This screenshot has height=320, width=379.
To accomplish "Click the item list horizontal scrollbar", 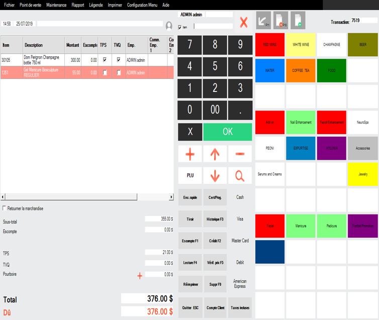I will [x=87, y=197].
